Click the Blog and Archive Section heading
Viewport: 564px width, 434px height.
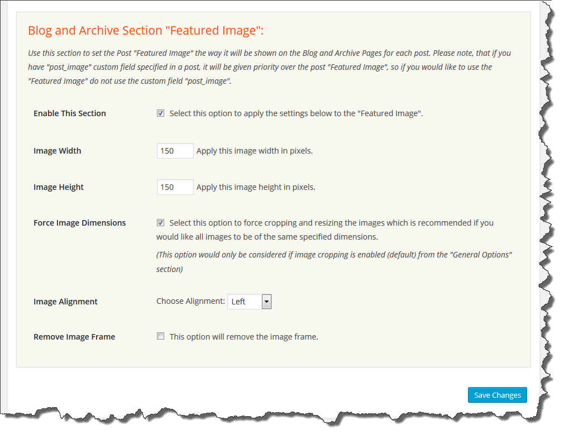click(146, 31)
